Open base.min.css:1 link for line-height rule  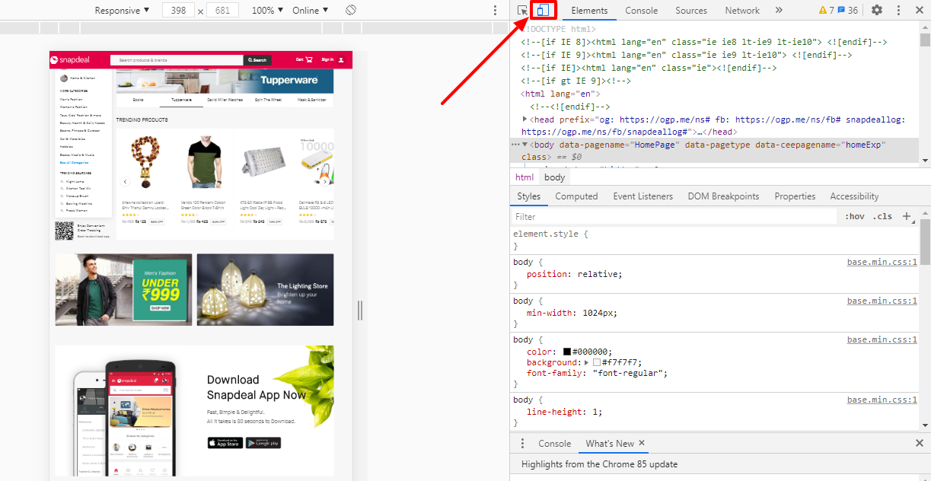[x=882, y=400]
